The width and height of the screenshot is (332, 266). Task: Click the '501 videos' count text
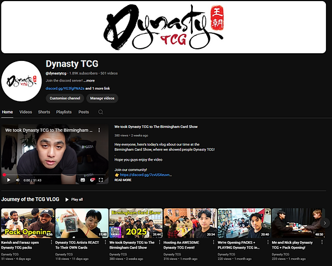click(x=109, y=73)
